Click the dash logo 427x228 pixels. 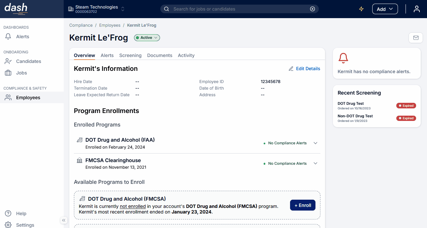(16, 9)
